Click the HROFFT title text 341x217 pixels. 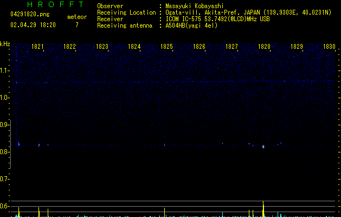pos(56,4)
